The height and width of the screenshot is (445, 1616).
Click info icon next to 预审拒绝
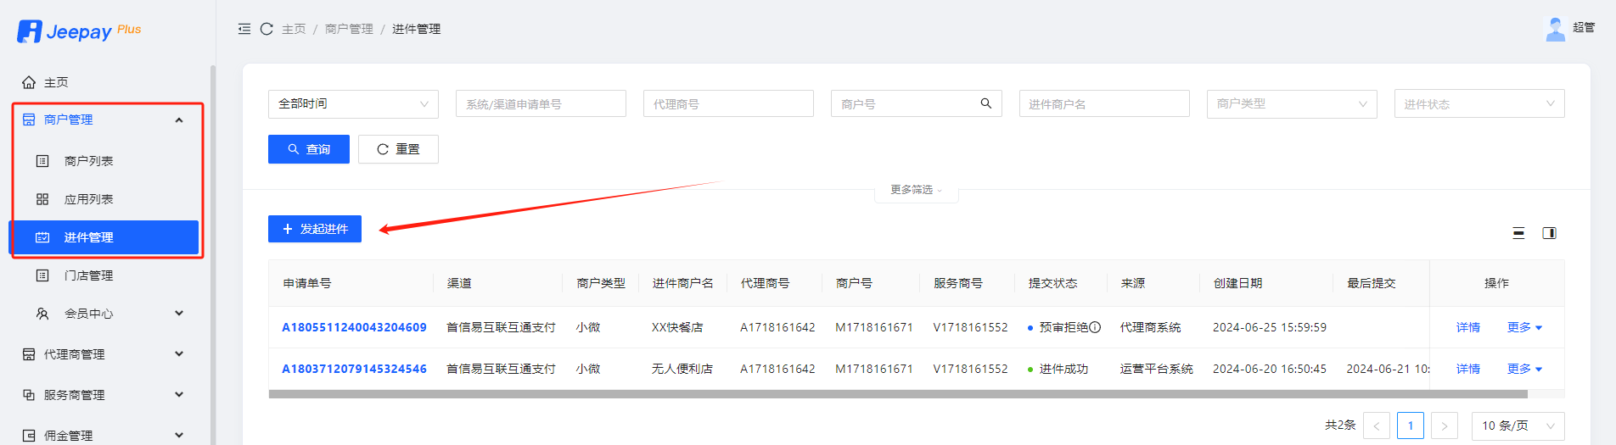coord(1095,327)
